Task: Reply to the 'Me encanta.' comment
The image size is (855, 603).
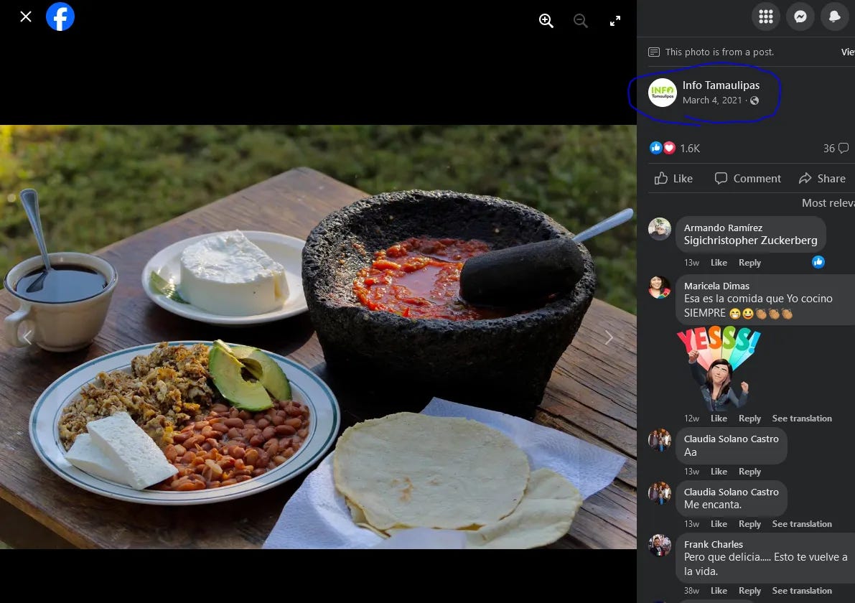Action: 749,524
